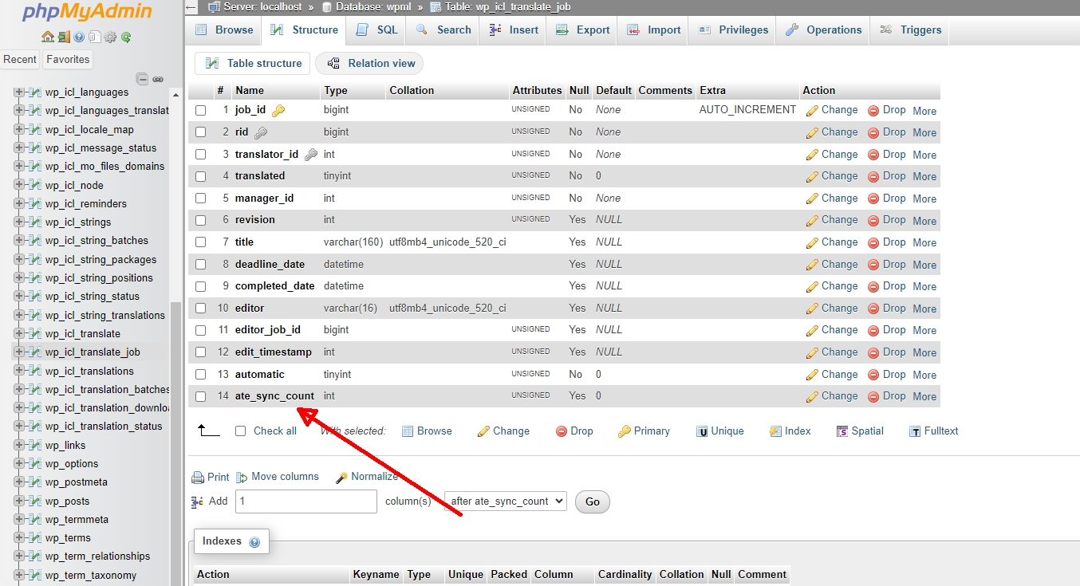Open the Export tab
Viewport: 1080px width, 586px height.
pos(582,30)
